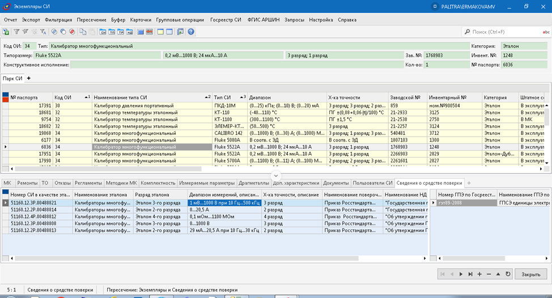Image resolution: width=552 pixels, height=298 pixels.
Task: Sort by Тип СИ column header
Action: [230, 97]
